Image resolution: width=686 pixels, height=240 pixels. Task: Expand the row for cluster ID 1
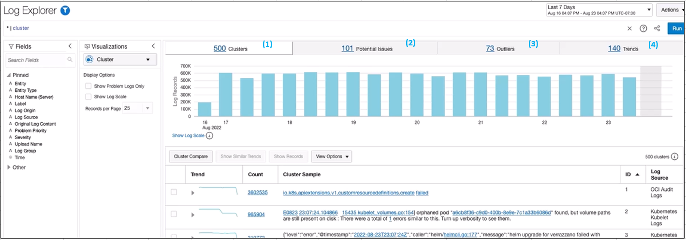[193, 193]
